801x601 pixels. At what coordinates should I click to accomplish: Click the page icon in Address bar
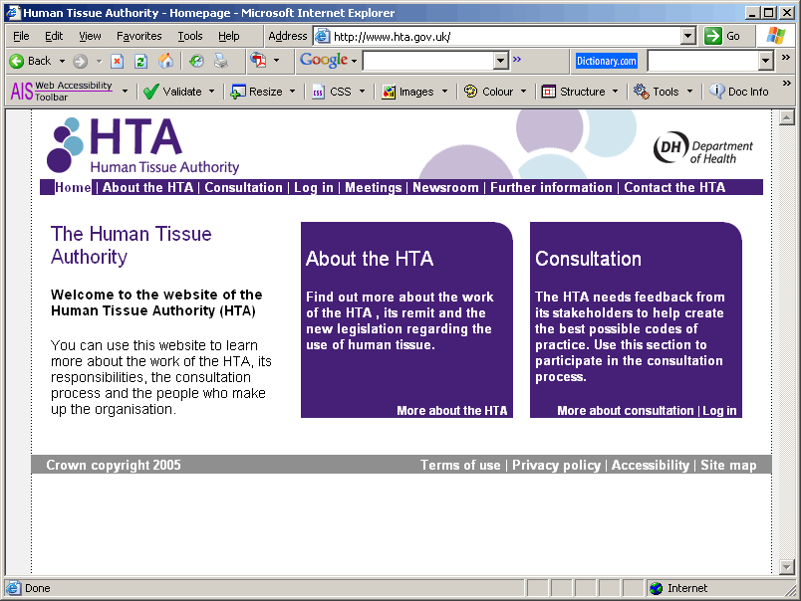323,36
